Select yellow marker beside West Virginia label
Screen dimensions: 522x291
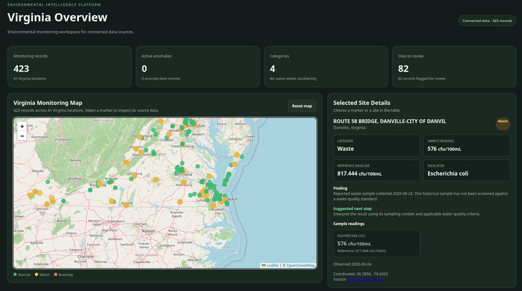[x=161, y=121]
